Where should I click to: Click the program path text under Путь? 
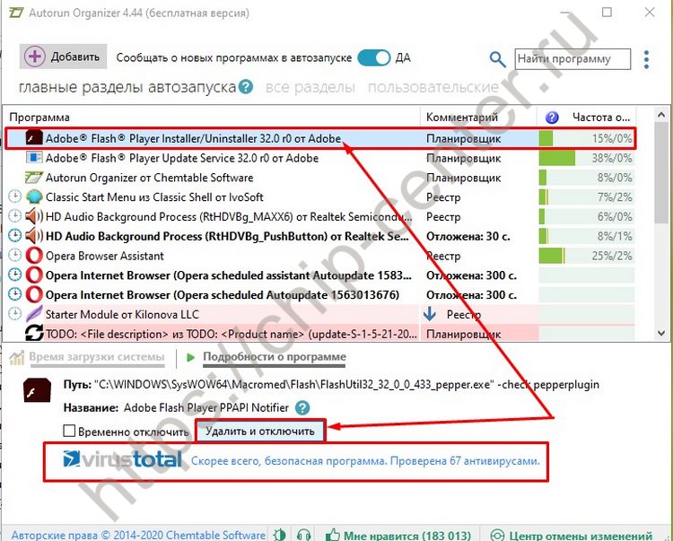[346, 384]
